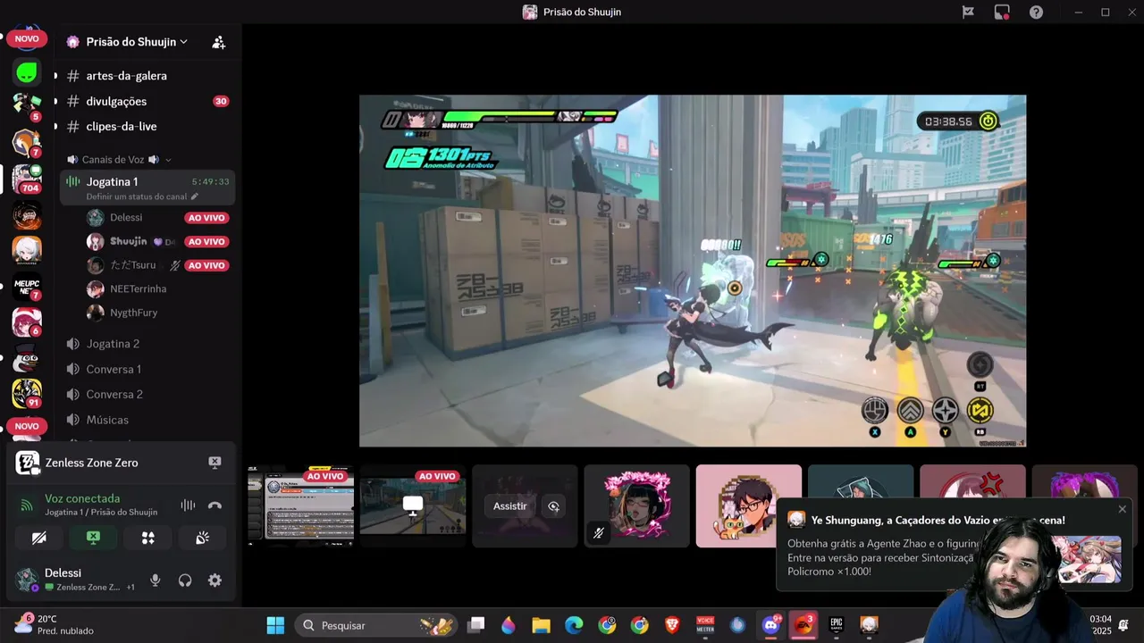
Task: Toggle noise suppression waveform icon
Action: point(188,505)
